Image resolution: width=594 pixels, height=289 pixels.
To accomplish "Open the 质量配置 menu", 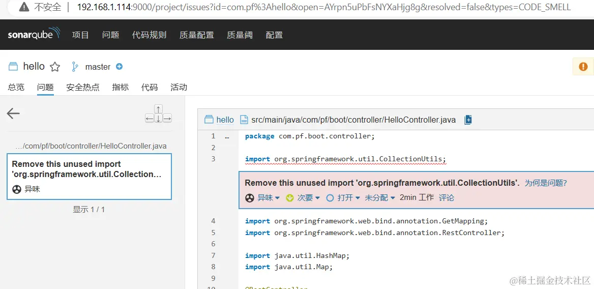I will point(197,35).
